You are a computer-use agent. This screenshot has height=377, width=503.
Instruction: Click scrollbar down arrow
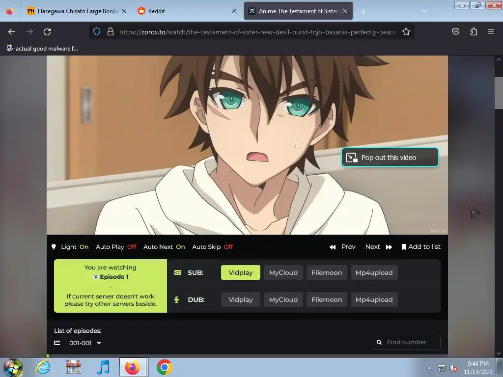tap(499, 353)
